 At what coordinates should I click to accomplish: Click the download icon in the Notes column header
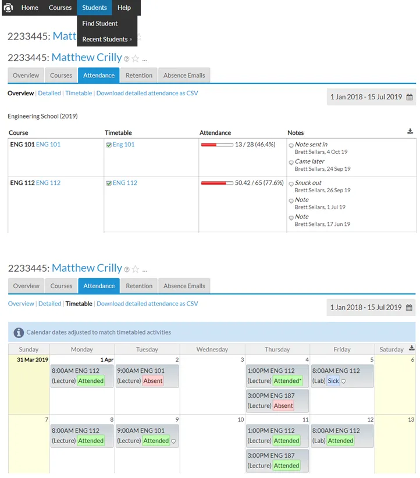point(410,131)
